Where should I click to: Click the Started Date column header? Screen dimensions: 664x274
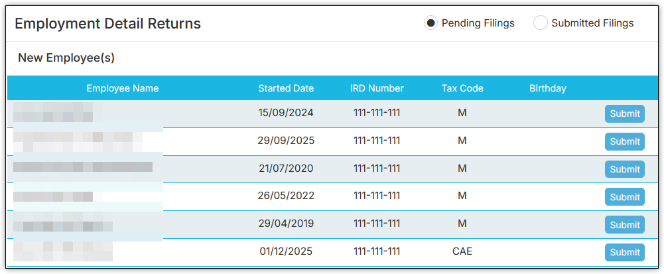coord(286,88)
